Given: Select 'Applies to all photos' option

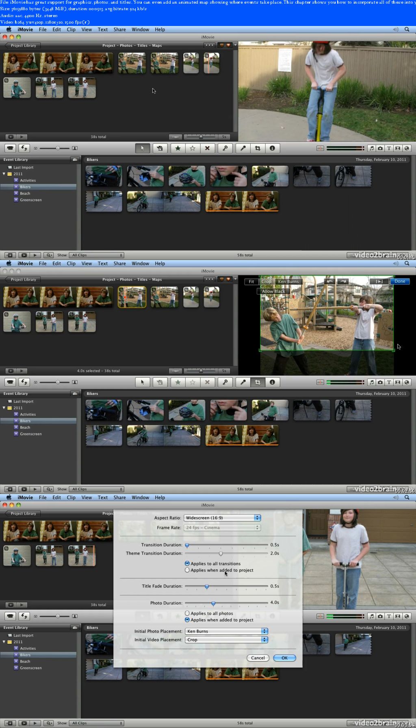Looking at the screenshot, I should coord(187,613).
